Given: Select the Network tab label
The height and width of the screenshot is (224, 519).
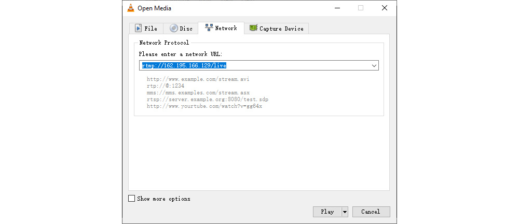Looking at the screenshot, I should (x=226, y=28).
